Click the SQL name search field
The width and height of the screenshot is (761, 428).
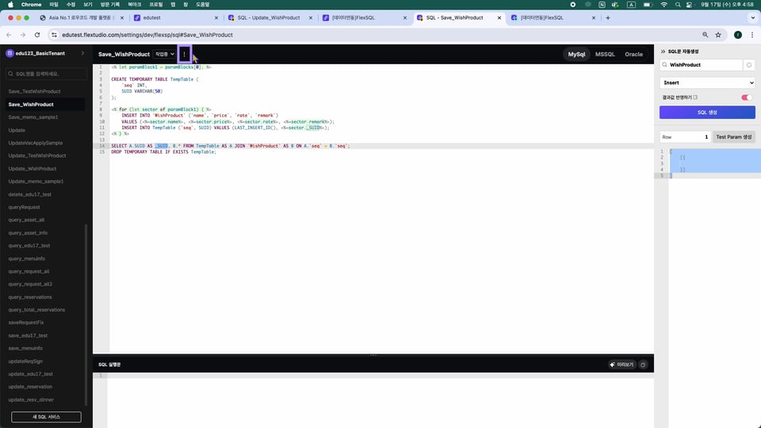[46, 74]
